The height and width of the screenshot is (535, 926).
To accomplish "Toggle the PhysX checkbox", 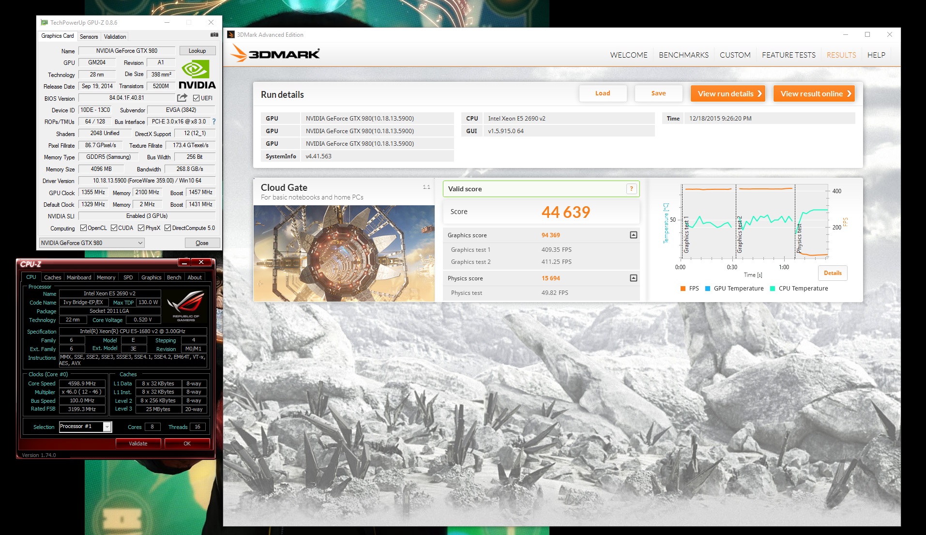I will [141, 228].
